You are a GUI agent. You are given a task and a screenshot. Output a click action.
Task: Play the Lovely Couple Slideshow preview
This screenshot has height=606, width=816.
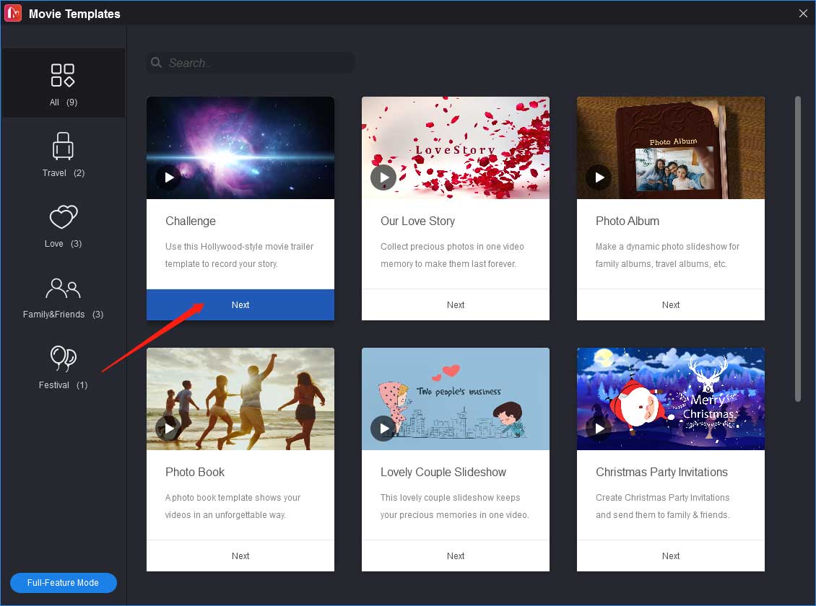383,429
